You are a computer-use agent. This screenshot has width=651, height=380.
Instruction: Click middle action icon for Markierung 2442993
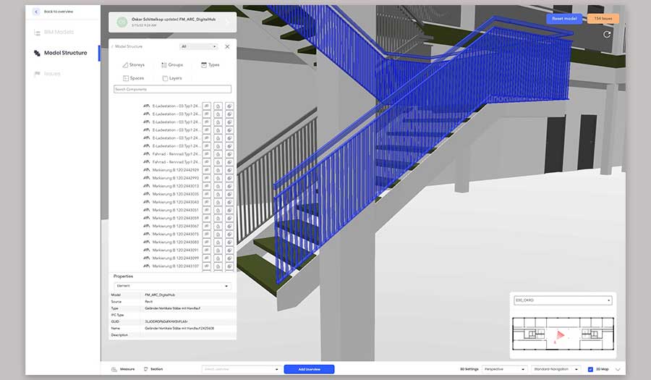(x=218, y=178)
